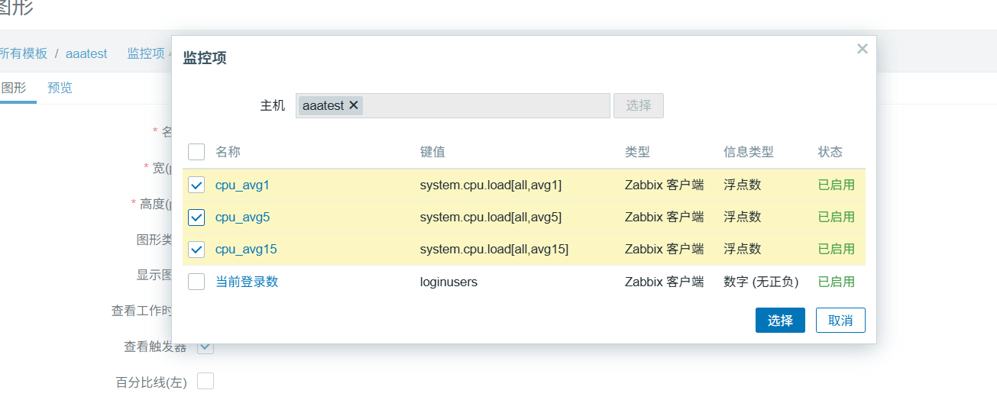
Task: Enable the 百分比线(左) checkbox
Action: (x=206, y=382)
